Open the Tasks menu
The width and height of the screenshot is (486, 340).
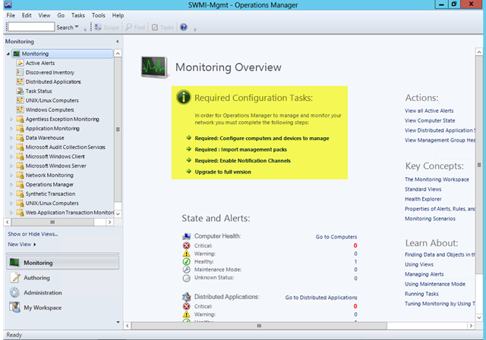pos(78,15)
